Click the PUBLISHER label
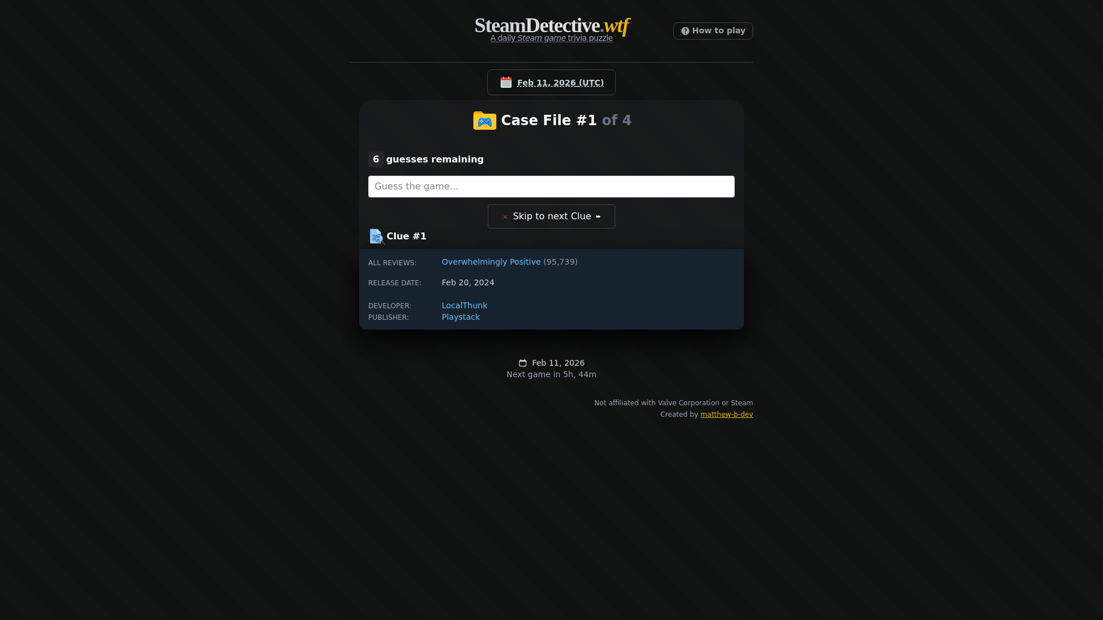The image size is (1103, 620). tap(388, 317)
